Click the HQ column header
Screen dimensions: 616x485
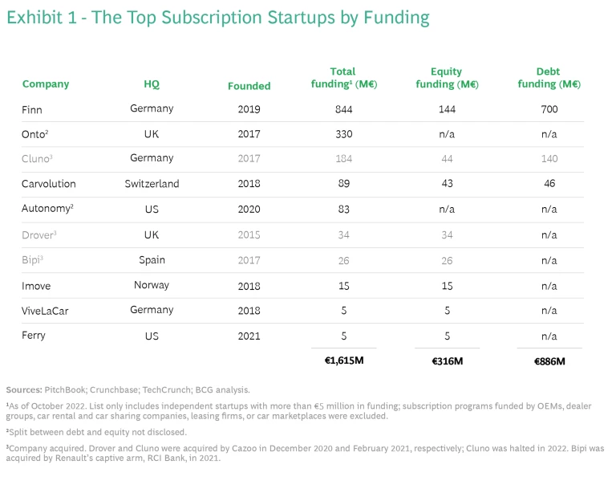(152, 84)
